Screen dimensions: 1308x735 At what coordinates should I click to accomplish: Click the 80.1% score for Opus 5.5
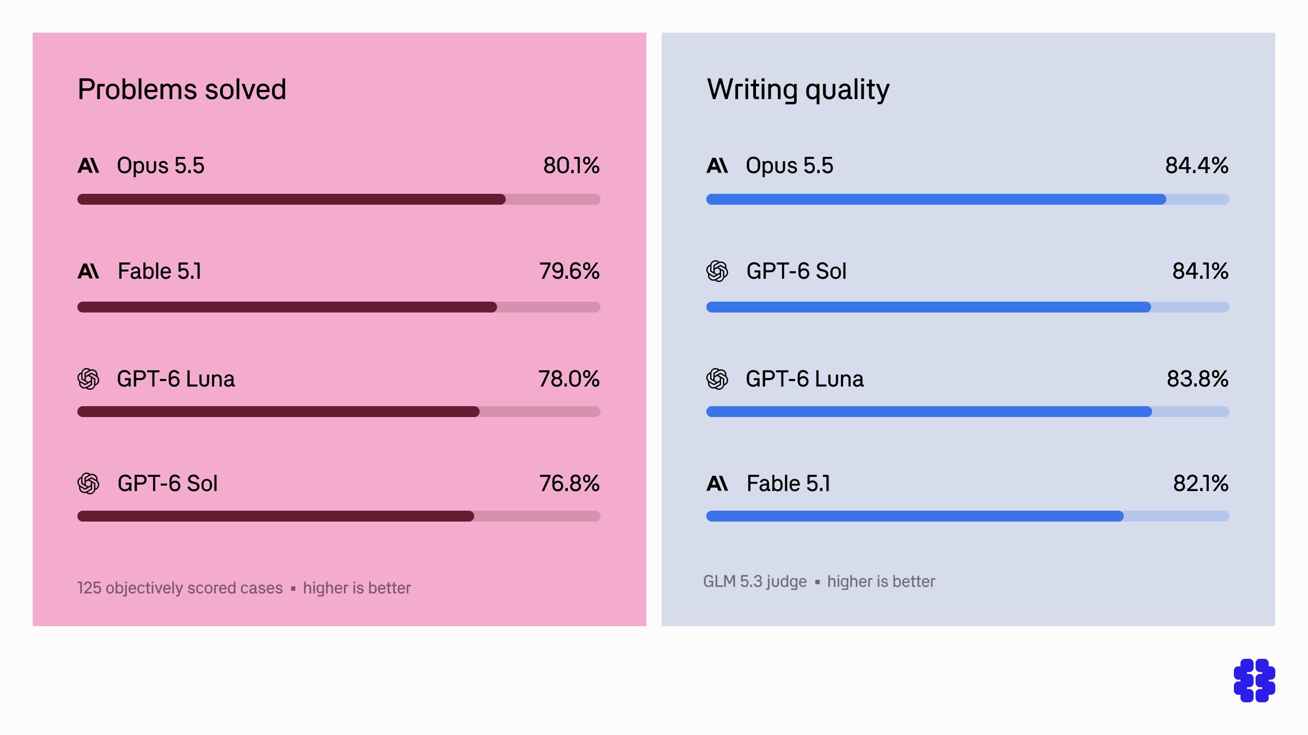(571, 166)
